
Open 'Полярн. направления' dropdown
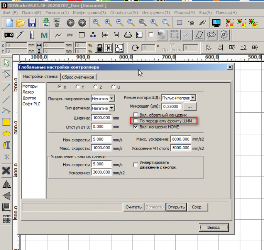point(112,98)
